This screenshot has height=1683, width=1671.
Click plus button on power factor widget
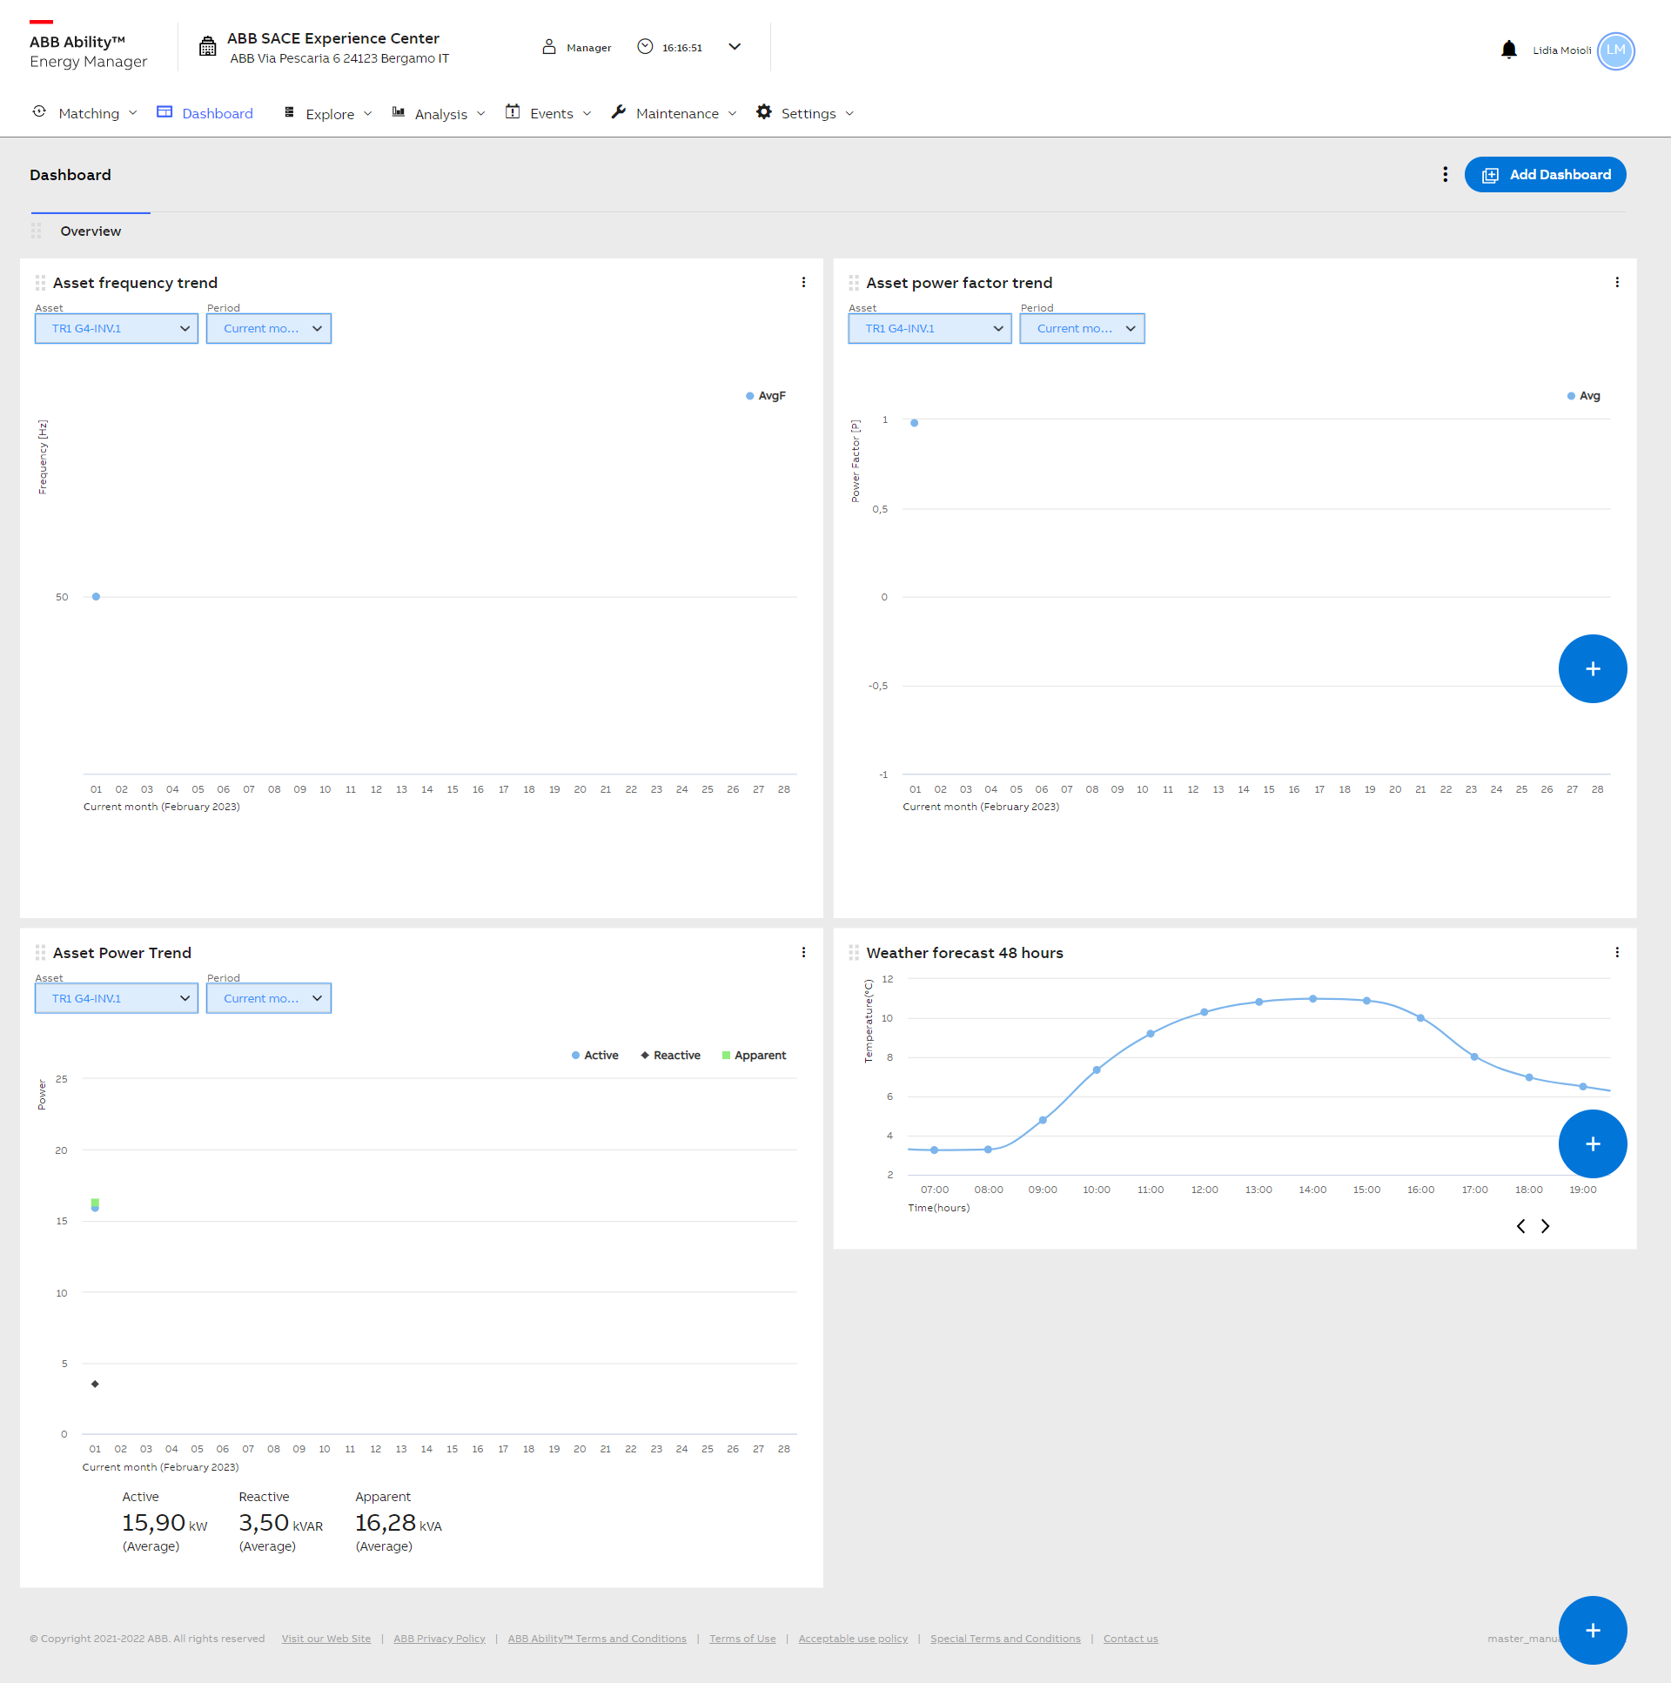coord(1592,669)
